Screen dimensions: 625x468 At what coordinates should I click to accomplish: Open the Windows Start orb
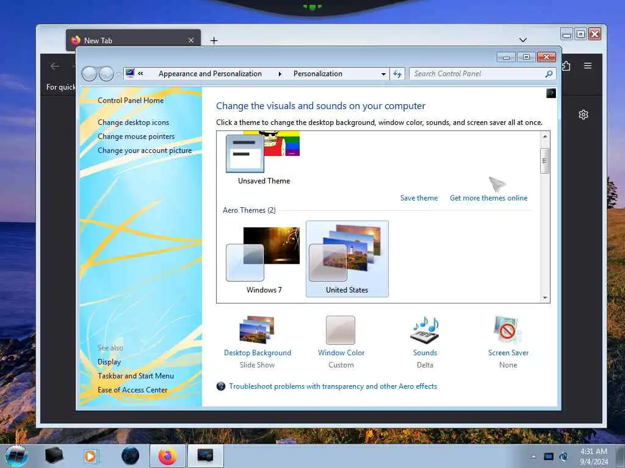pyautogui.click(x=16, y=456)
